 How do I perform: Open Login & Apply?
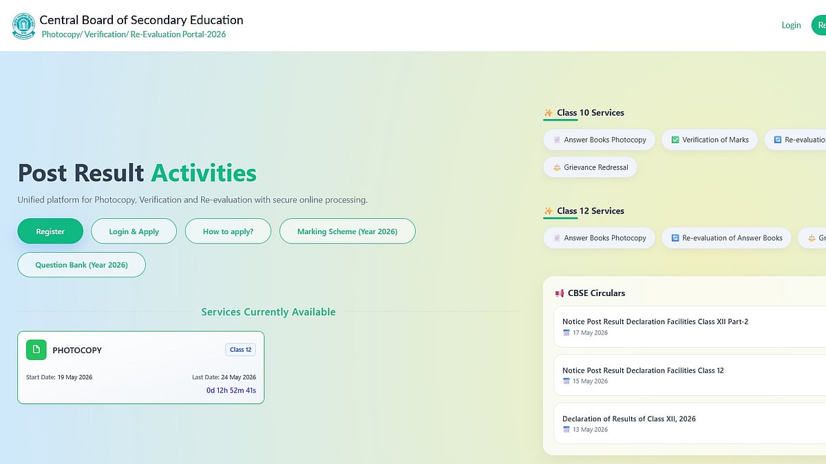(x=134, y=231)
